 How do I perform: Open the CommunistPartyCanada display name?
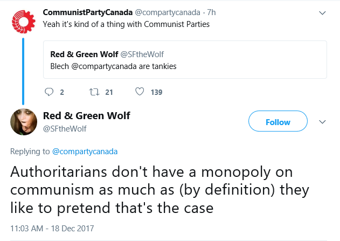88,12
